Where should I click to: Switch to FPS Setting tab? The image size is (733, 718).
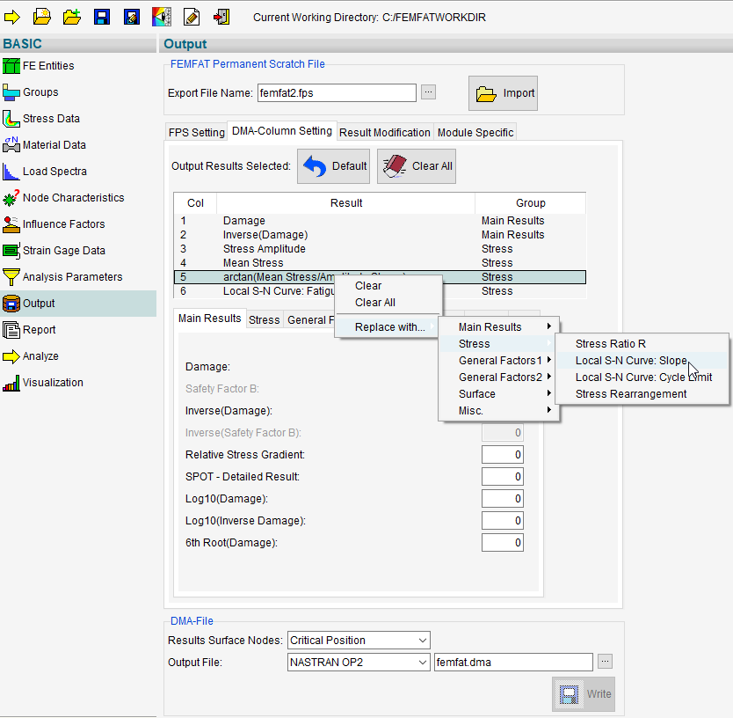[x=196, y=133]
